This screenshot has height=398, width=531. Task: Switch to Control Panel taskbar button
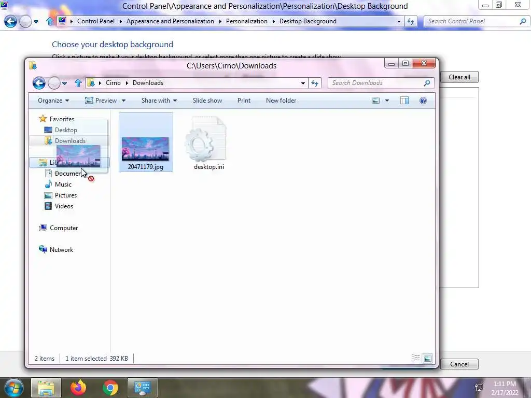143,388
